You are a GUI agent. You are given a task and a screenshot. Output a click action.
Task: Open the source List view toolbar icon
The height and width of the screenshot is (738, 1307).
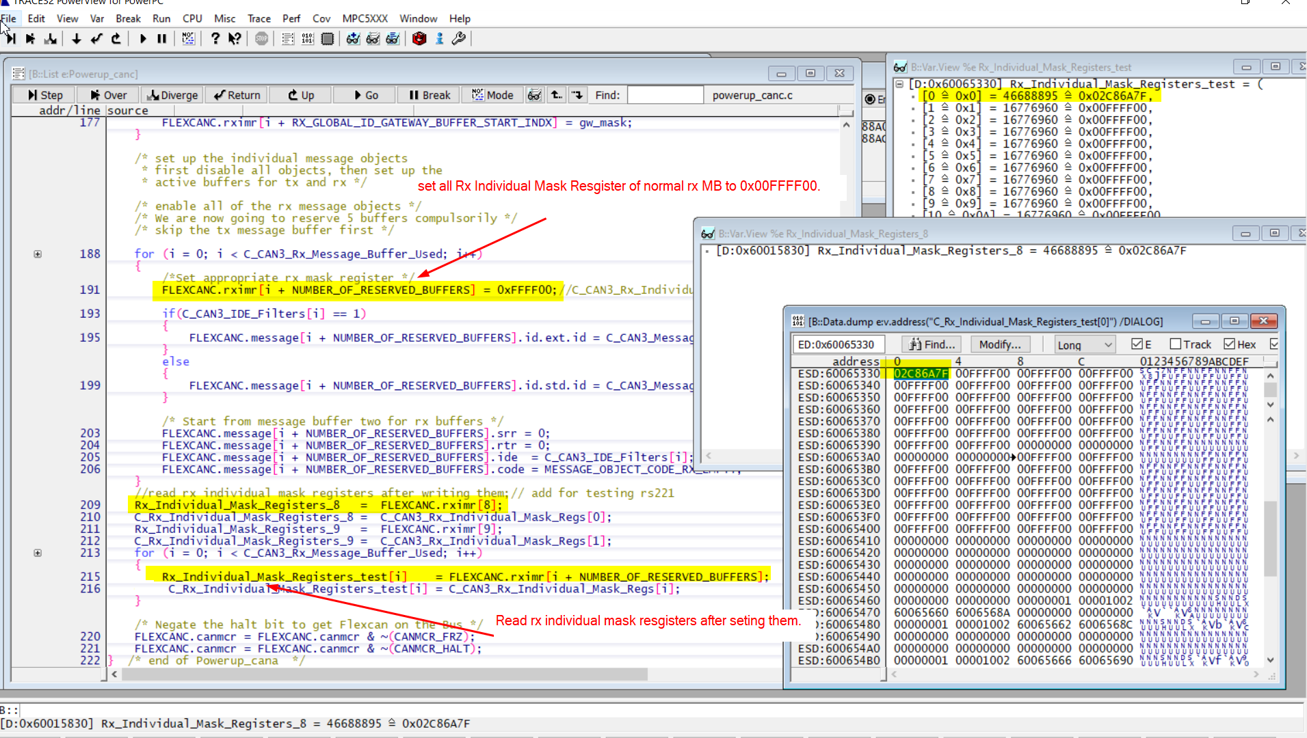click(288, 39)
